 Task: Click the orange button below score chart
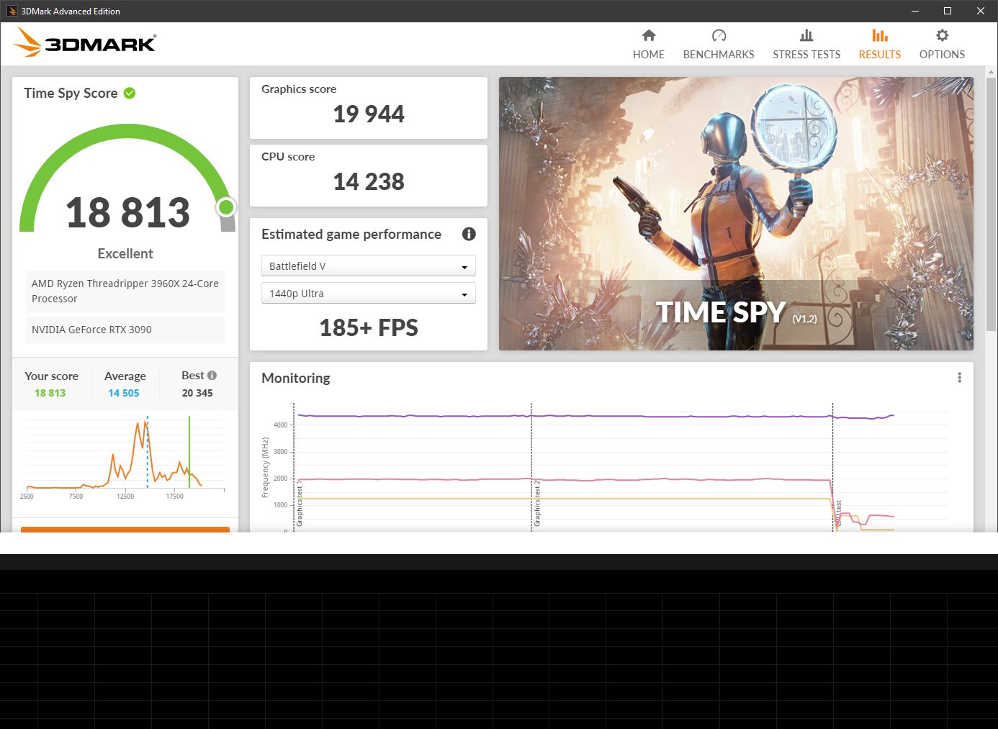coord(125,530)
